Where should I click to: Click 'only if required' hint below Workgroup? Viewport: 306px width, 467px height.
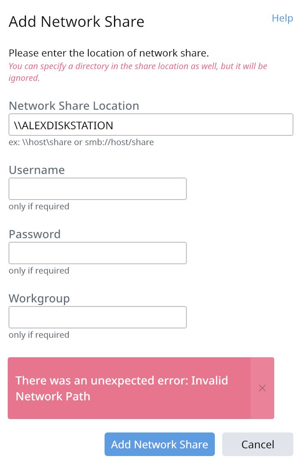coord(39,335)
